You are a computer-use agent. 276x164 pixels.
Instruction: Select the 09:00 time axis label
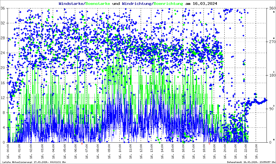click(109, 151)
